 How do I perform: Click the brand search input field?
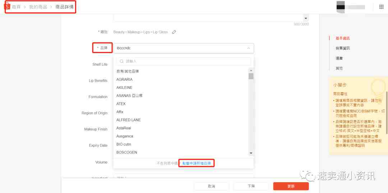(x=184, y=61)
